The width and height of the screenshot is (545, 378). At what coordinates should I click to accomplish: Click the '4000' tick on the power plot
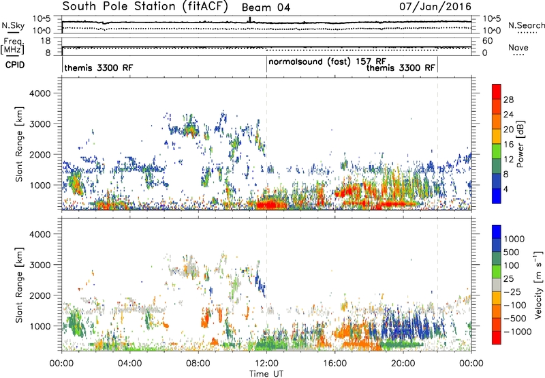pos(40,93)
